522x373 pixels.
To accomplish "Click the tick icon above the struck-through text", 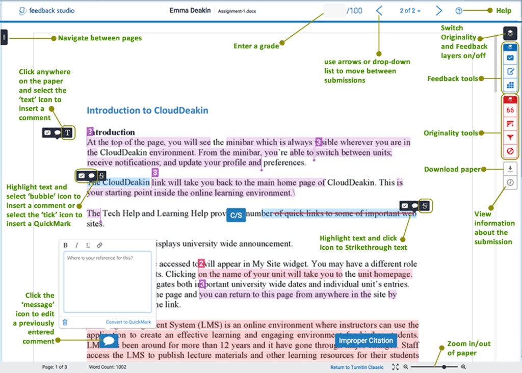I will pos(404,206).
